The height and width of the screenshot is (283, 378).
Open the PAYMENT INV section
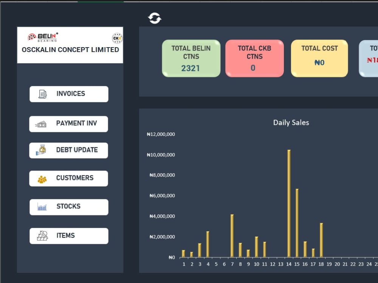click(x=68, y=123)
